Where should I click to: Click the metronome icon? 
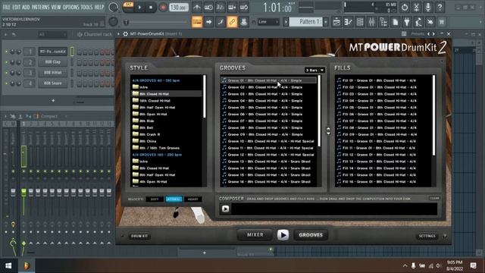tap(197, 7)
